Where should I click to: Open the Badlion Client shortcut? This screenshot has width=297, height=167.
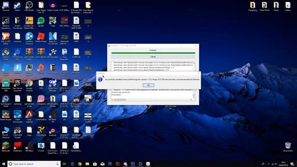pyautogui.click(x=6, y=54)
